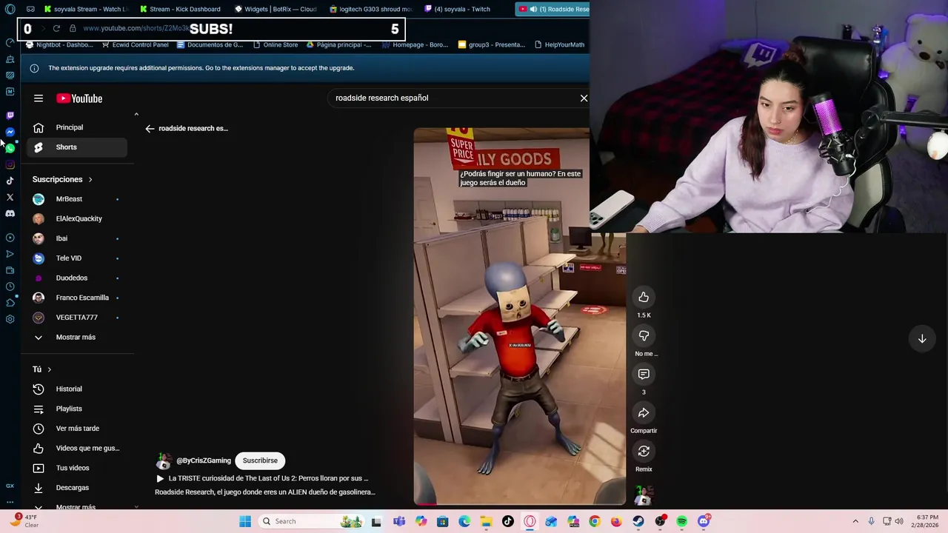Switch to Stream - Kick Dashboard tab
The width and height of the screenshot is (948, 533).
click(180, 9)
